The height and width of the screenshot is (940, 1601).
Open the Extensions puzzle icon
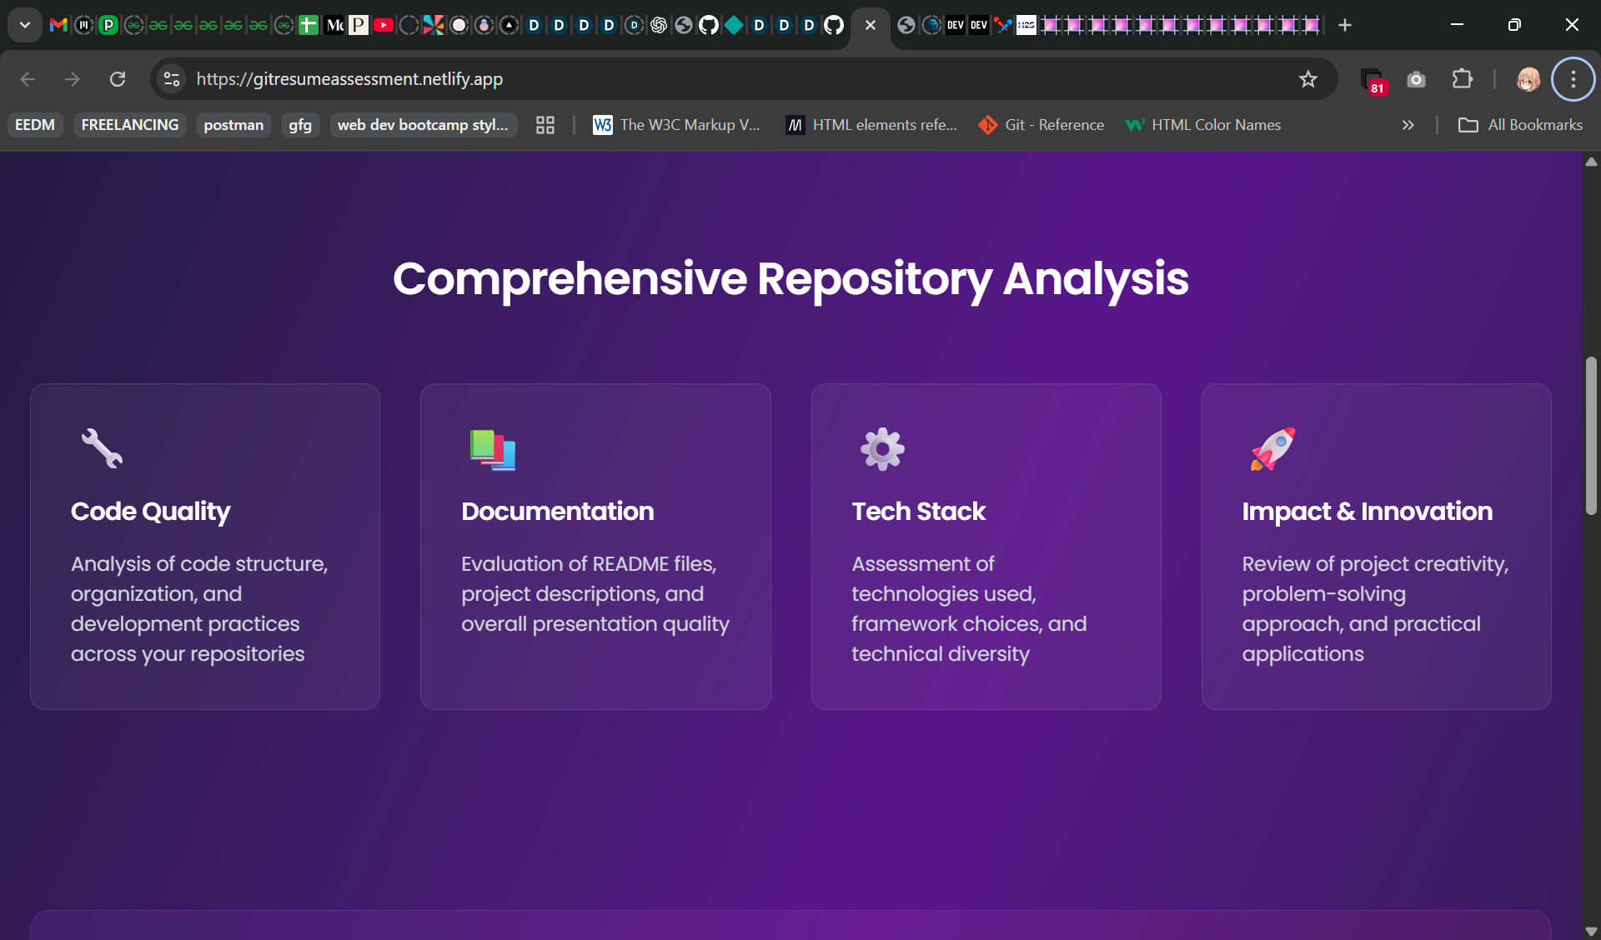point(1462,79)
